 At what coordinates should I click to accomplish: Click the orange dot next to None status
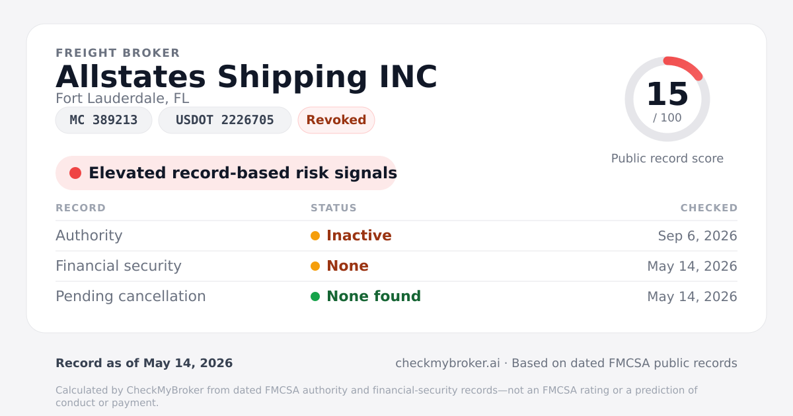pos(315,266)
